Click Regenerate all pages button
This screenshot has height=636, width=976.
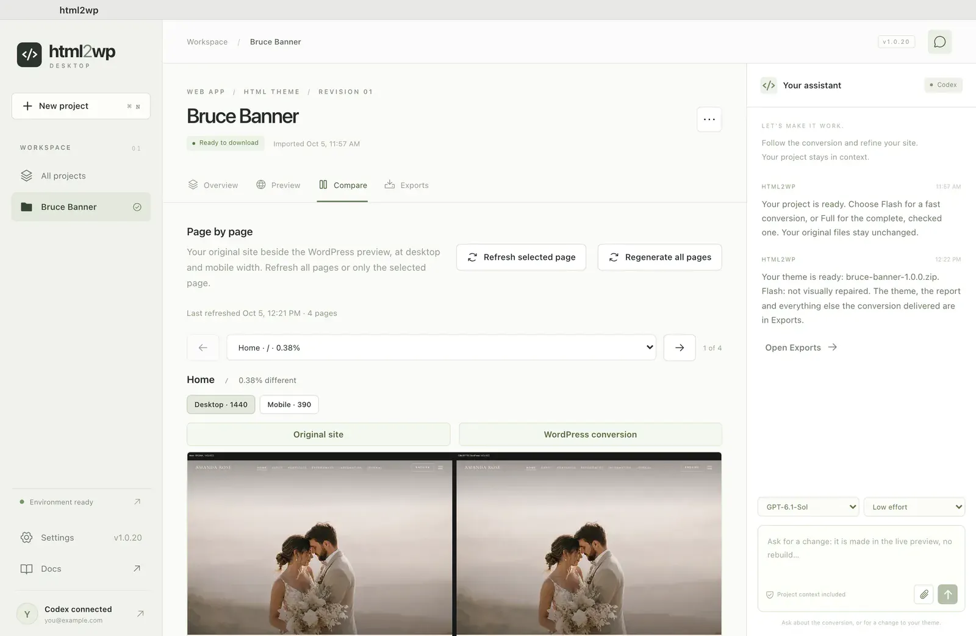click(660, 257)
